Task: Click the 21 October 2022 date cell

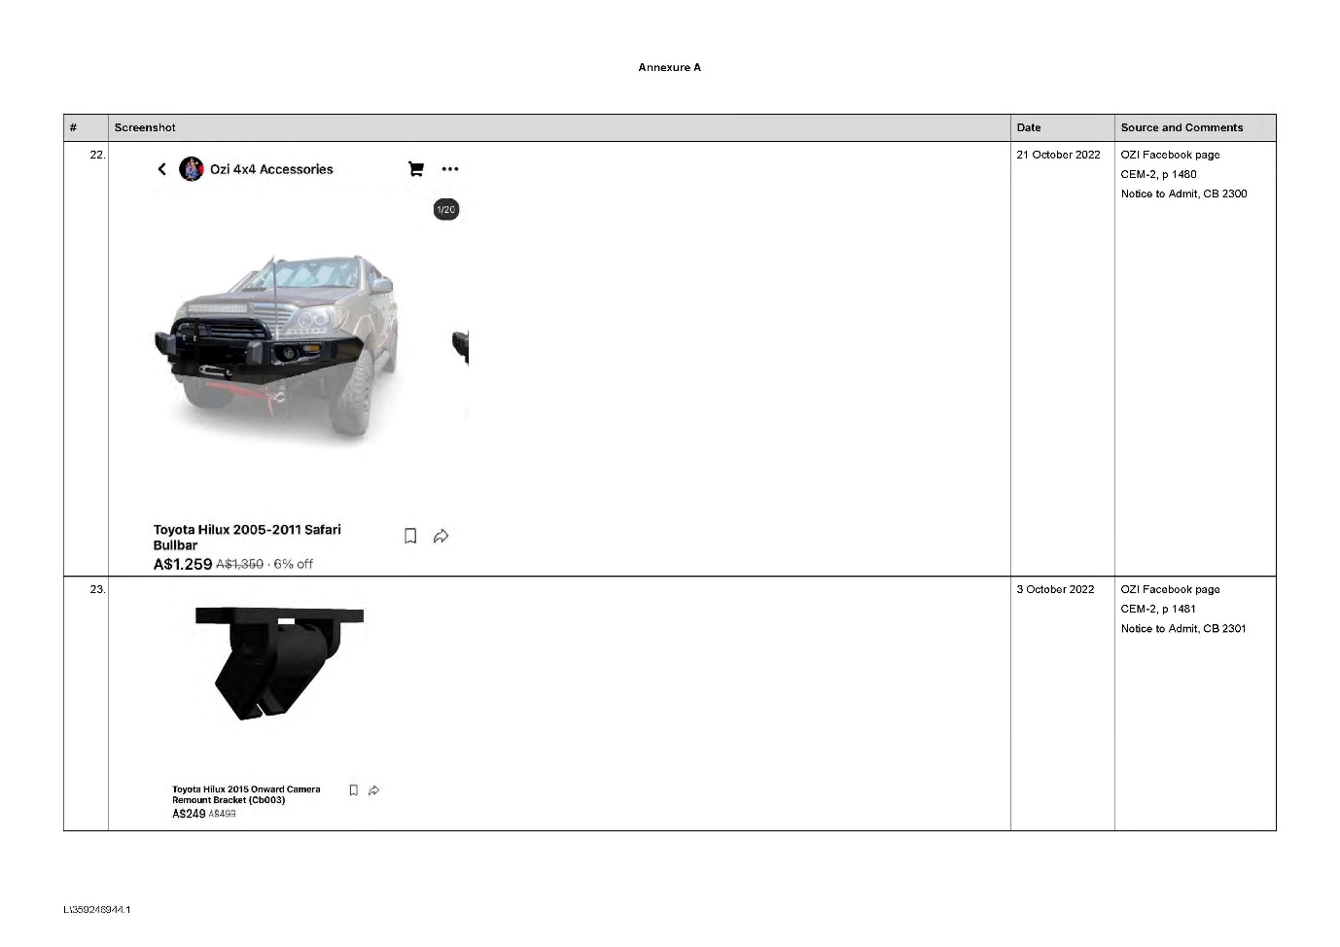Action: [x=1058, y=155]
